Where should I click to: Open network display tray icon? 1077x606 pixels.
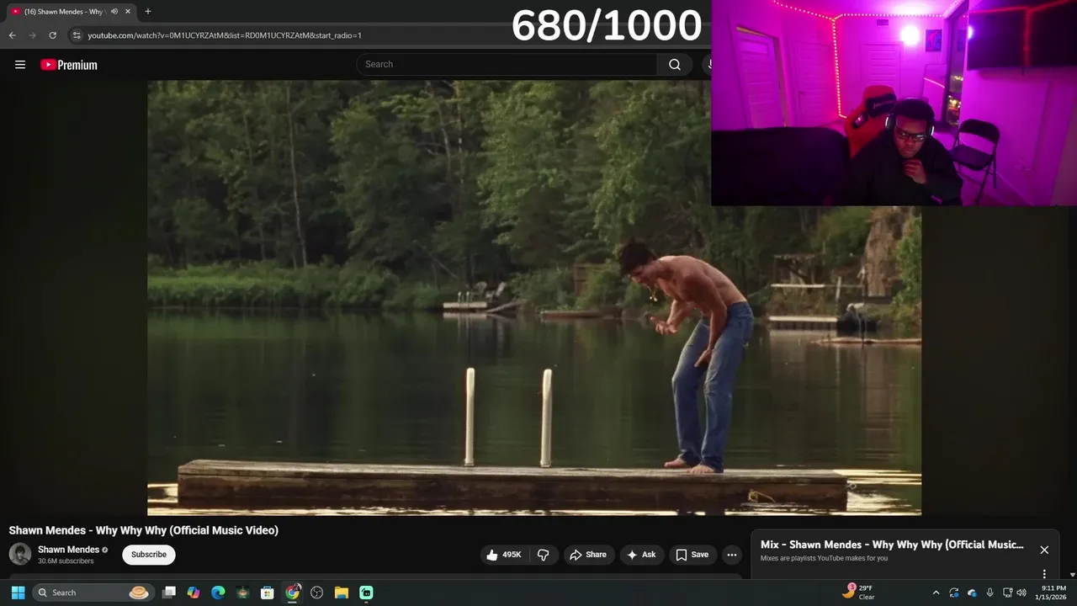pyautogui.click(x=1007, y=593)
